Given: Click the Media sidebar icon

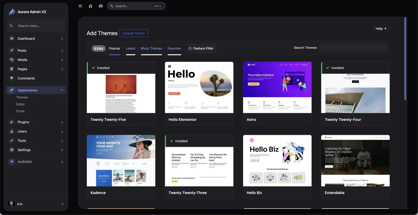Looking at the screenshot, I should point(12,60).
